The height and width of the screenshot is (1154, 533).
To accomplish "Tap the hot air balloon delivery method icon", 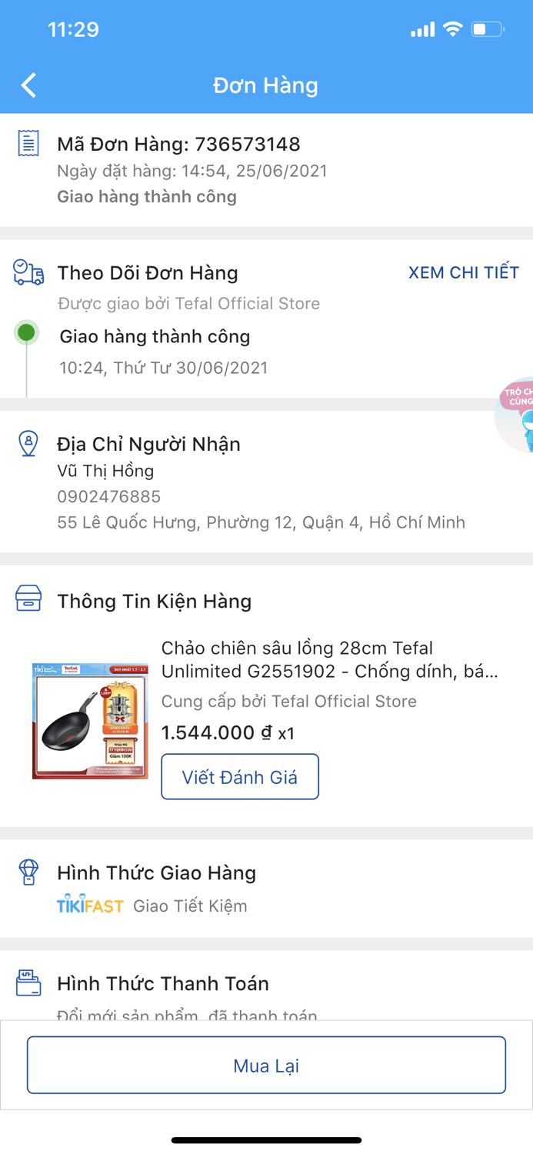I will 28,872.
